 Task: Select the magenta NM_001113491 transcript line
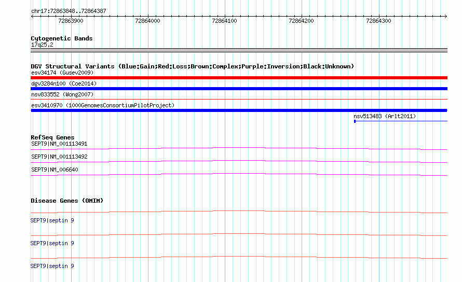click(239, 148)
